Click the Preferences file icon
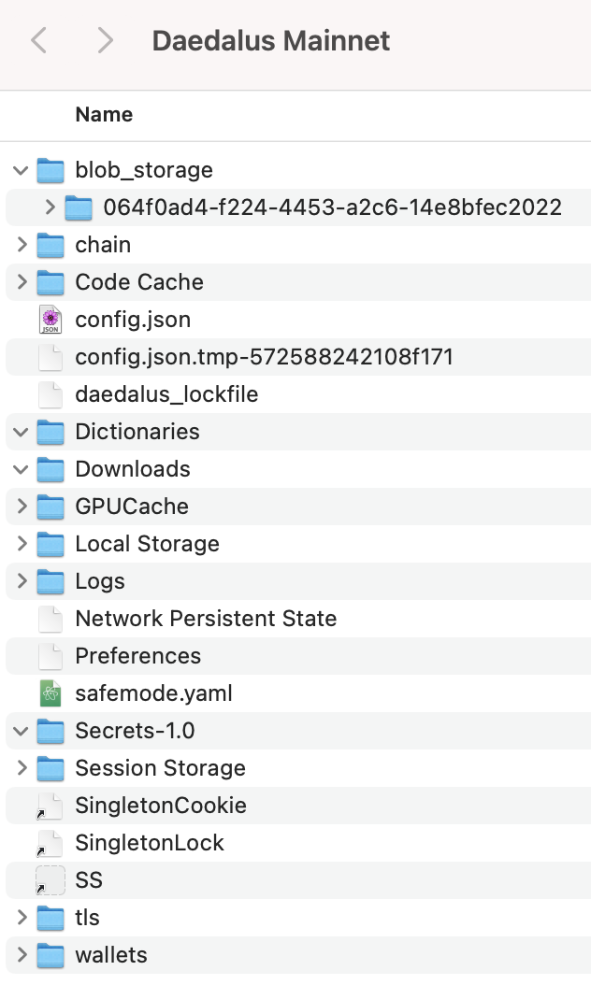591x985 pixels. (50, 656)
